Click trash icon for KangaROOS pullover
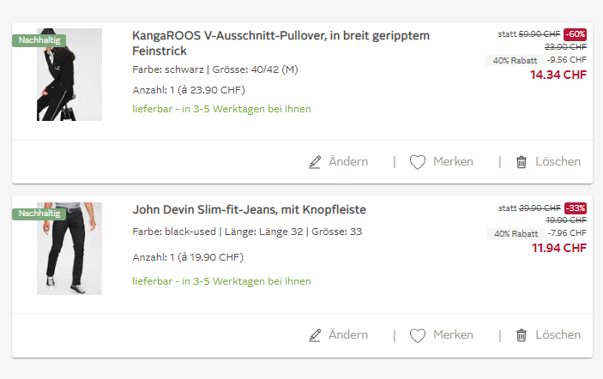The height and width of the screenshot is (379, 603). click(522, 162)
